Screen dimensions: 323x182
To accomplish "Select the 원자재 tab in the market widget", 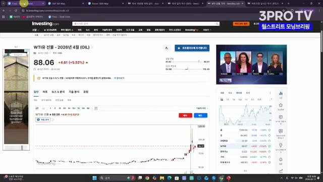I will [x=239, y=93].
